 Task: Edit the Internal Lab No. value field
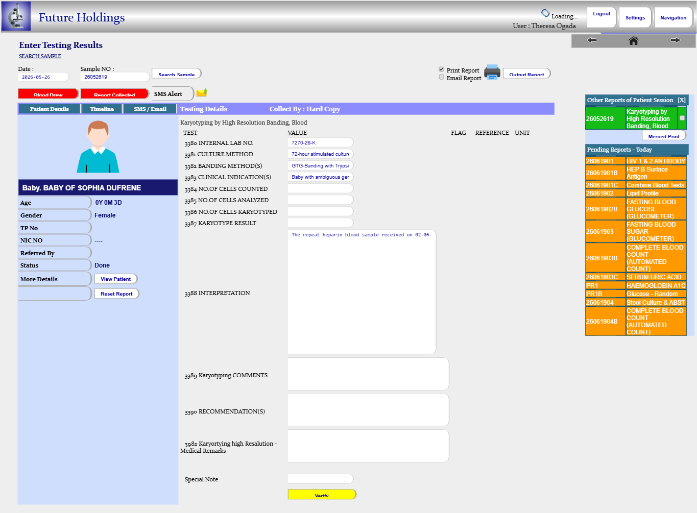320,143
